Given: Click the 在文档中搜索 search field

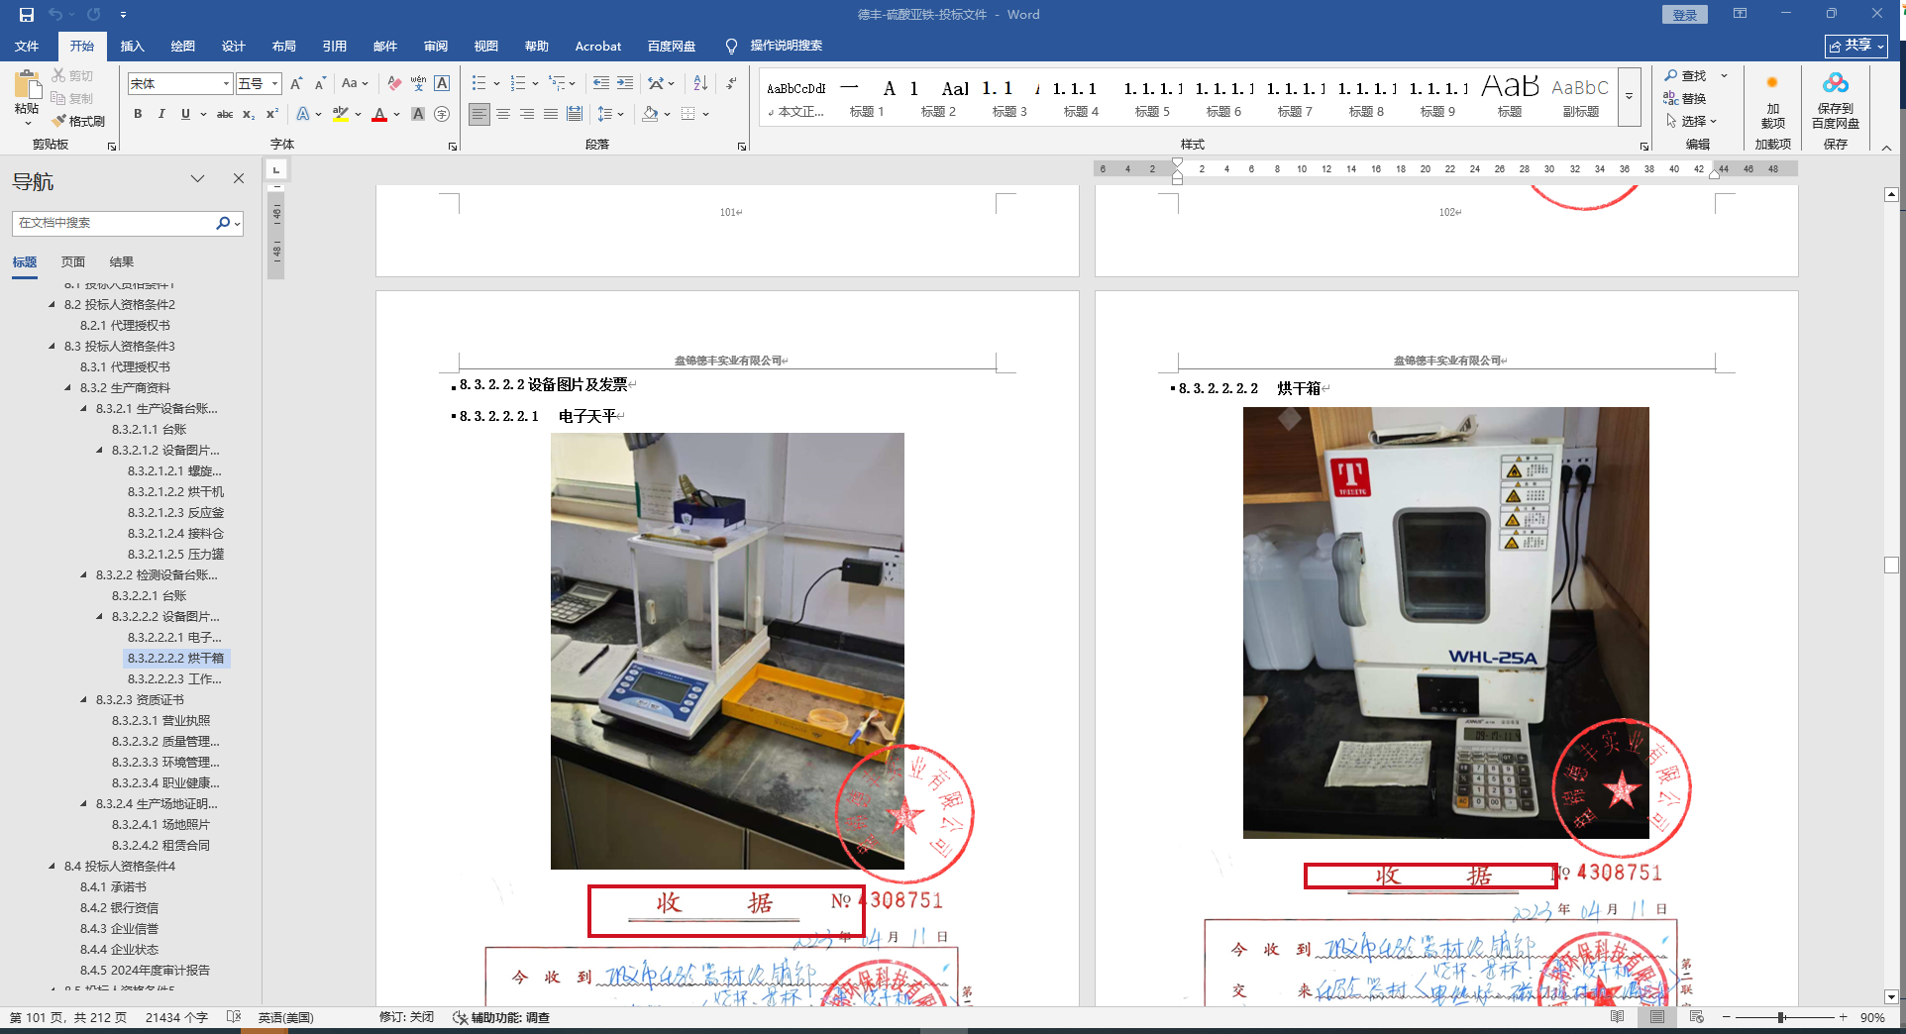Looking at the screenshot, I should click(x=114, y=223).
